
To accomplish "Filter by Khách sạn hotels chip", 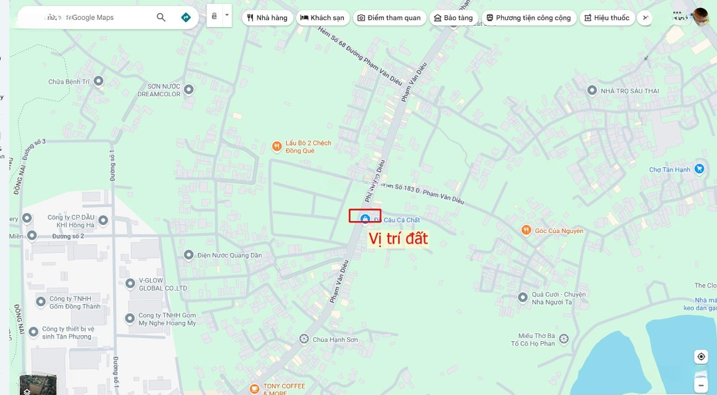I will click(323, 18).
